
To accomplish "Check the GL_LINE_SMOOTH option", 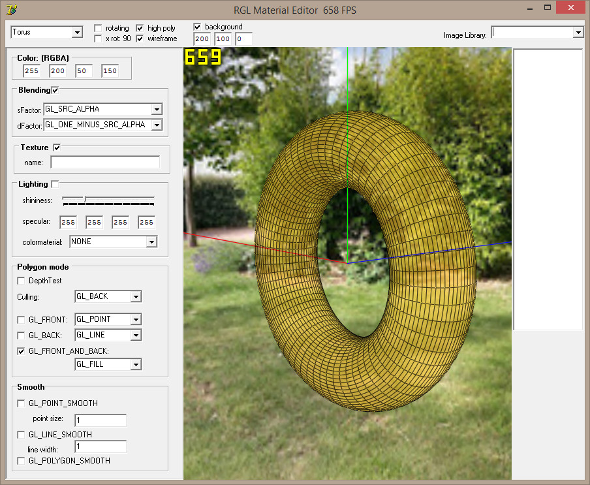I will click(x=22, y=435).
